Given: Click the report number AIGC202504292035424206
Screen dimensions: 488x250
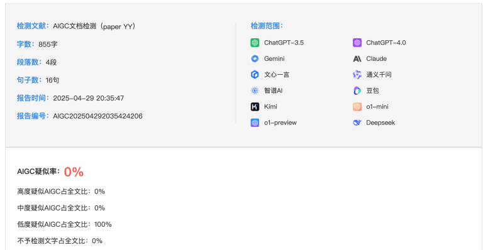Looking at the screenshot, I should (x=97, y=116).
